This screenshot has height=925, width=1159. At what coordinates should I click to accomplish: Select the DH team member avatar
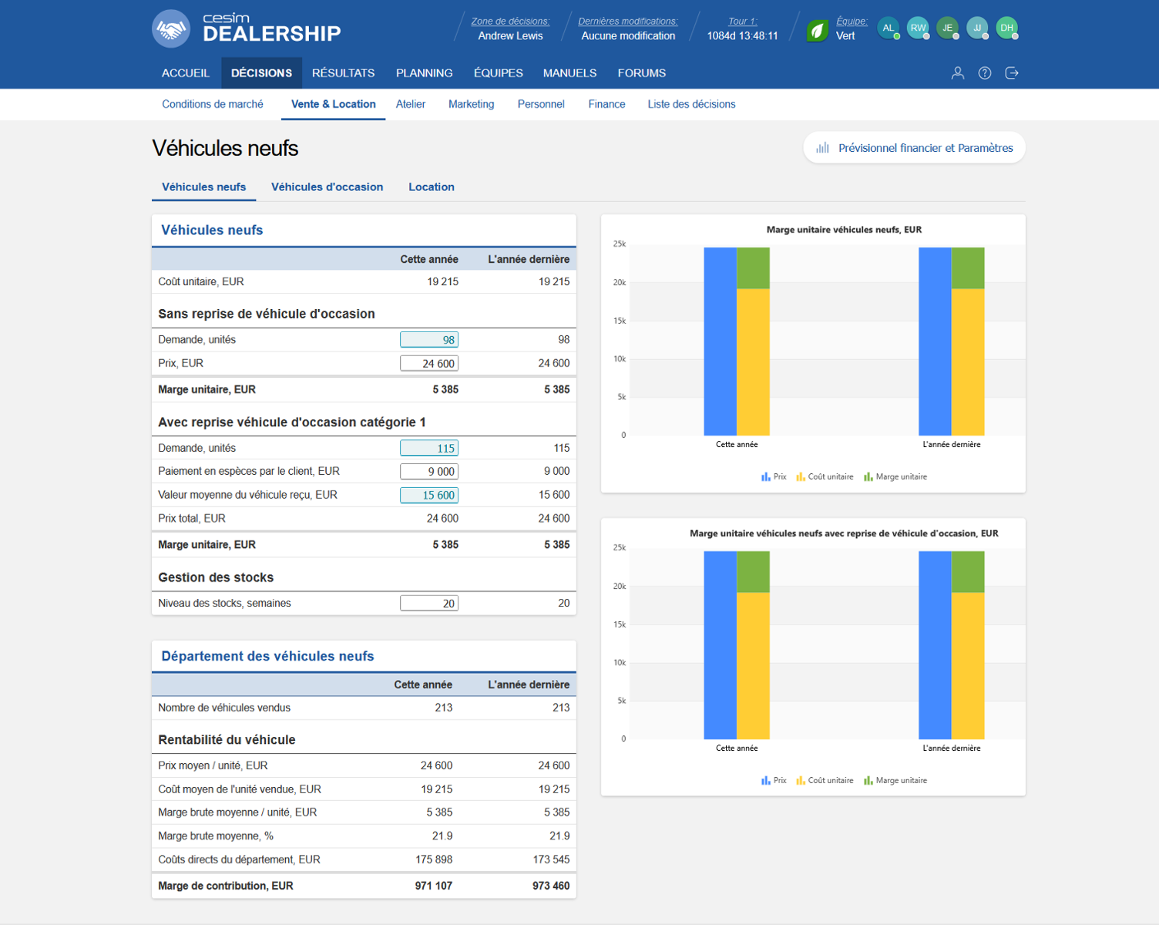(1006, 28)
